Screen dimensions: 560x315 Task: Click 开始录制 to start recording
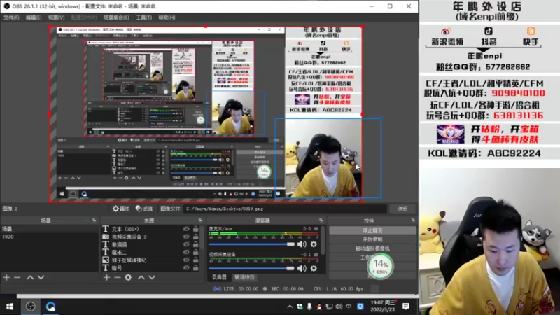[x=372, y=239]
